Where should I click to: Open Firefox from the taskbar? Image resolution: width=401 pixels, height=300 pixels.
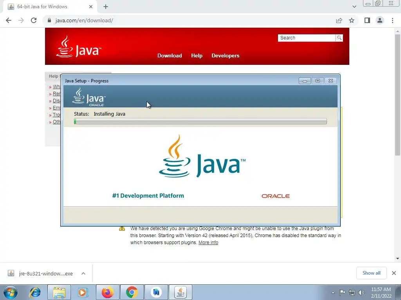coord(108,292)
